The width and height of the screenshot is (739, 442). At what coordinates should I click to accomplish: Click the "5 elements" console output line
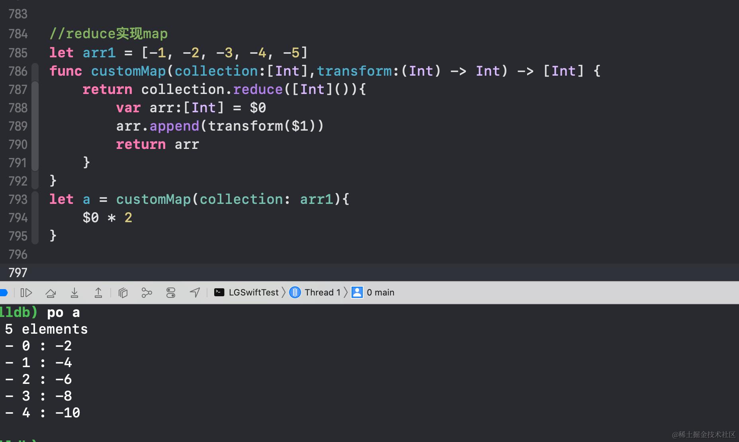click(x=46, y=329)
